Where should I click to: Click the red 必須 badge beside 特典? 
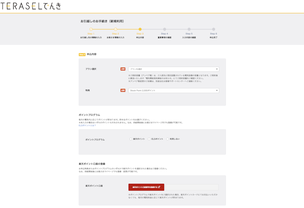(123, 90)
